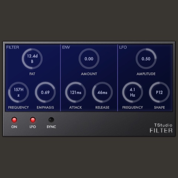
Task: Click the ATTACK label text
Action: tap(76, 108)
